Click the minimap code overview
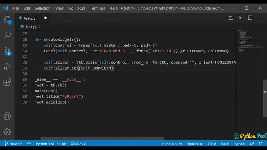This screenshot has width=267, height=150. click(x=250, y=40)
